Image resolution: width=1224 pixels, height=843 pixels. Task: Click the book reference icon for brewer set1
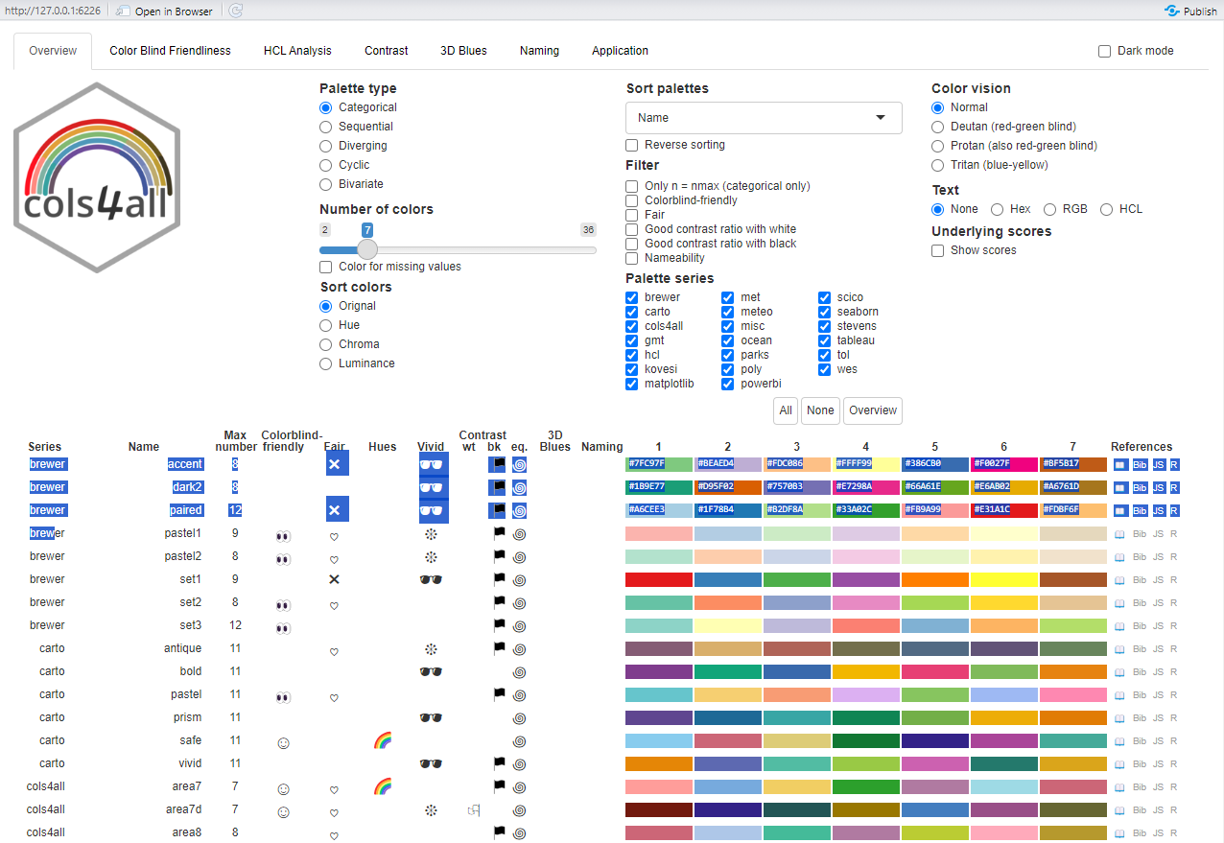(1119, 579)
